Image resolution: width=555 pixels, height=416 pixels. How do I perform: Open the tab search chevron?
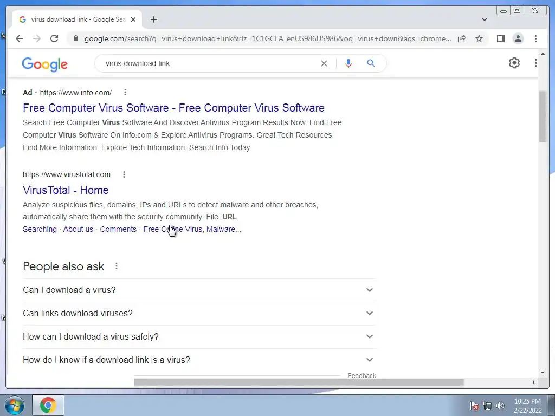tap(485, 19)
